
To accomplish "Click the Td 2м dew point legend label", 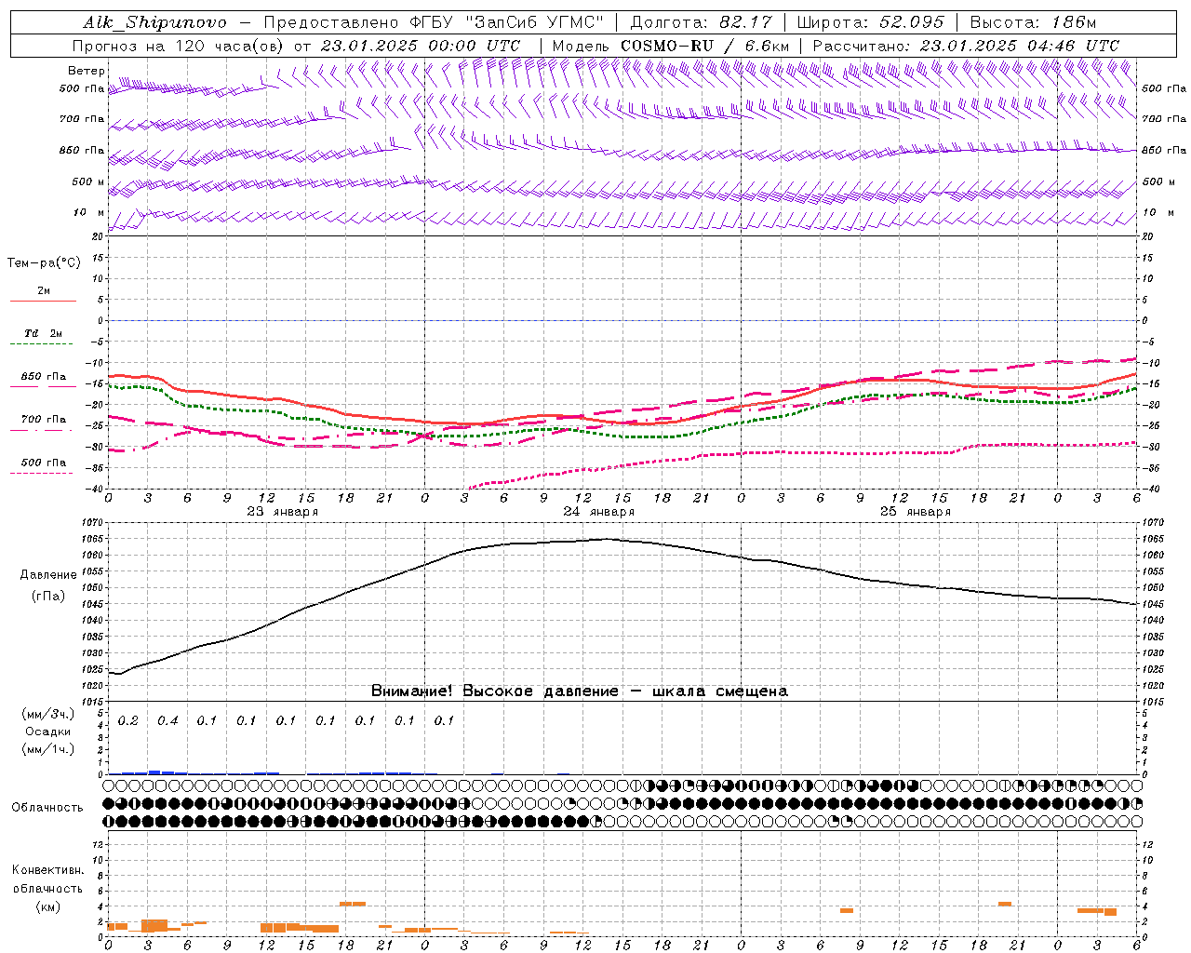I will click(43, 333).
